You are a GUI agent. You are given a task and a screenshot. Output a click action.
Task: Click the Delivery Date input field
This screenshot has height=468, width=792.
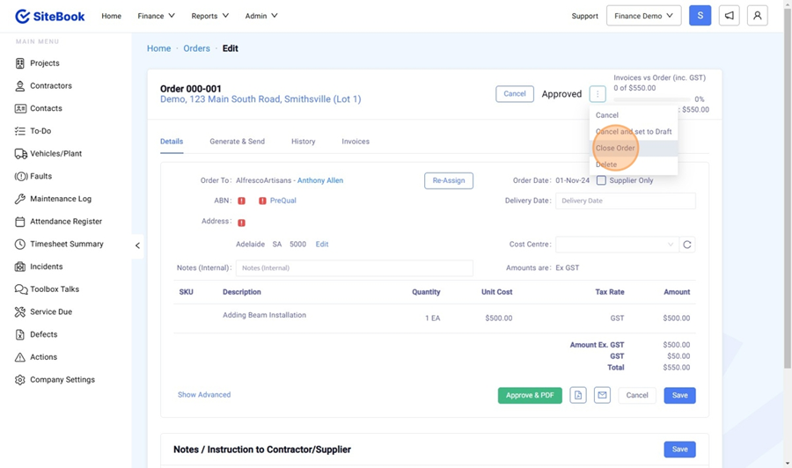625,201
